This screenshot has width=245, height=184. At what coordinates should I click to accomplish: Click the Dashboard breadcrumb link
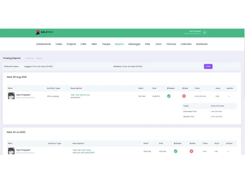click(29, 58)
